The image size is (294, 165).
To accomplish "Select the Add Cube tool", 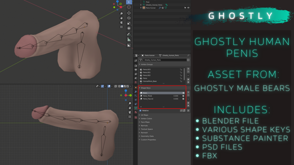I will click(129, 45).
